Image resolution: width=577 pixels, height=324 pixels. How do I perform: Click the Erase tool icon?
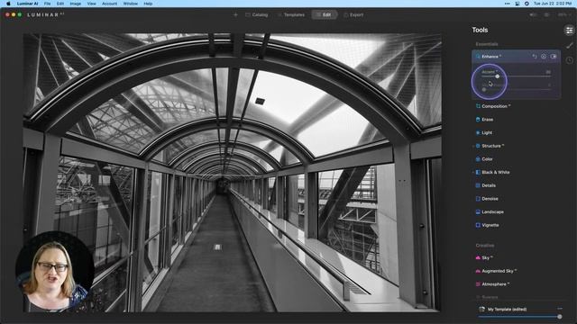pyautogui.click(x=478, y=120)
